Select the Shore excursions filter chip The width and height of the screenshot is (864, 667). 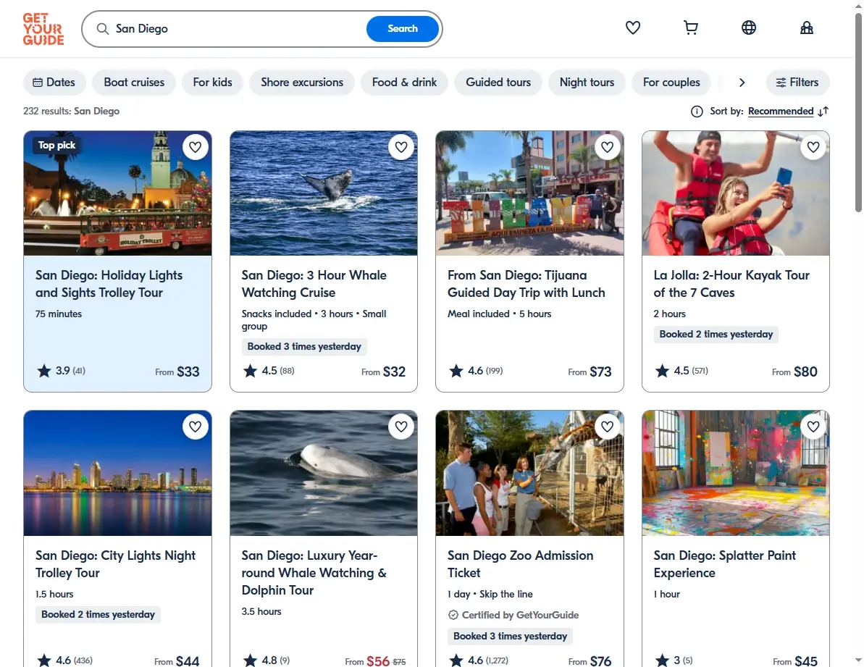302,82
